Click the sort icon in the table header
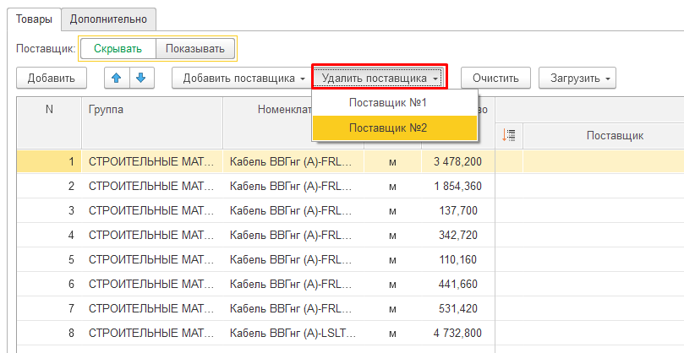Viewport: 684px width, 353px height. click(509, 135)
